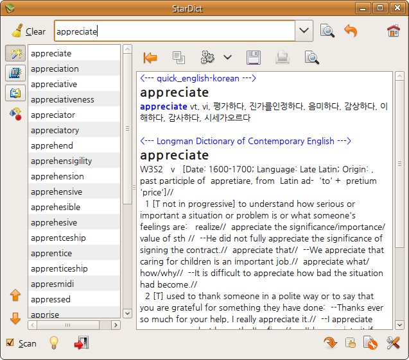This screenshot has height=360, width=409.
Task: Click word list scrollbar down arrow
Action: pos(127,313)
